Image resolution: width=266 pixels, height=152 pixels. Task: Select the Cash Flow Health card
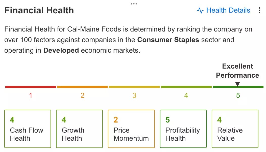tap(28, 129)
